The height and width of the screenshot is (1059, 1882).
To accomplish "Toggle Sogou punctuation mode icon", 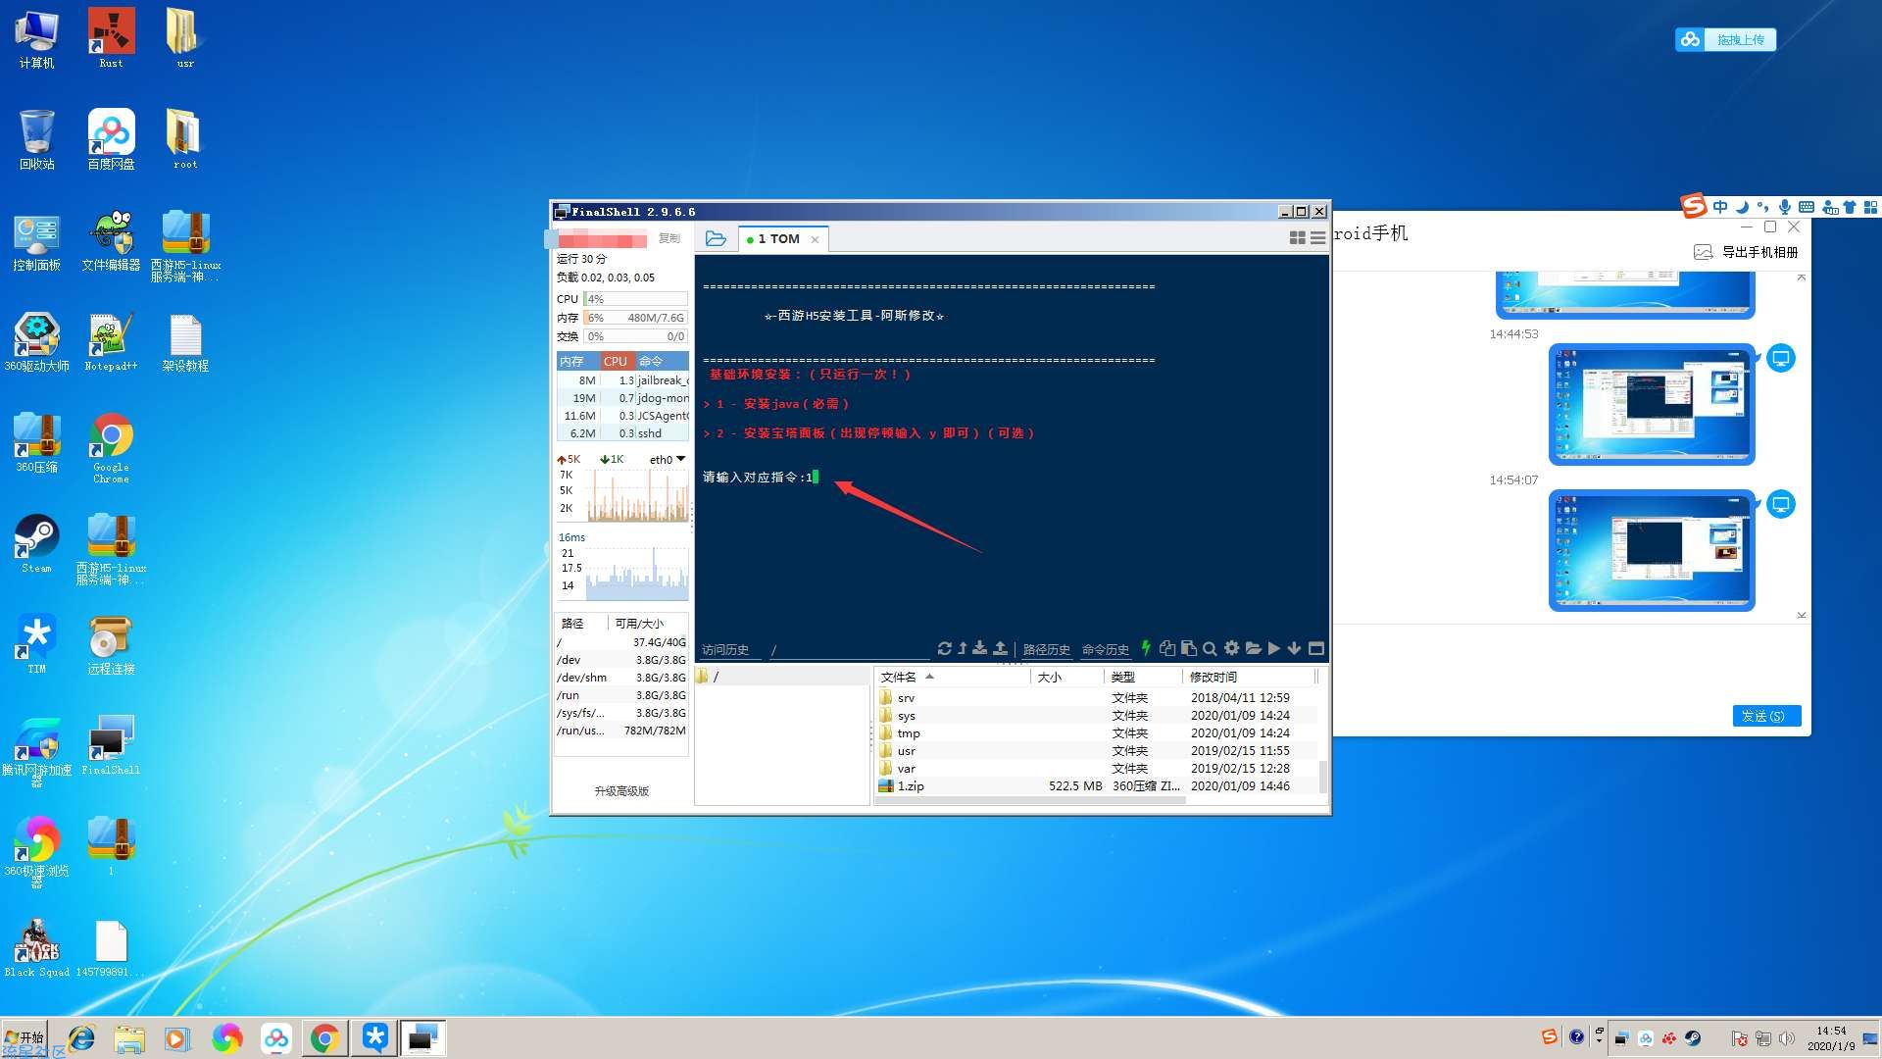I will pos(1762,207).
